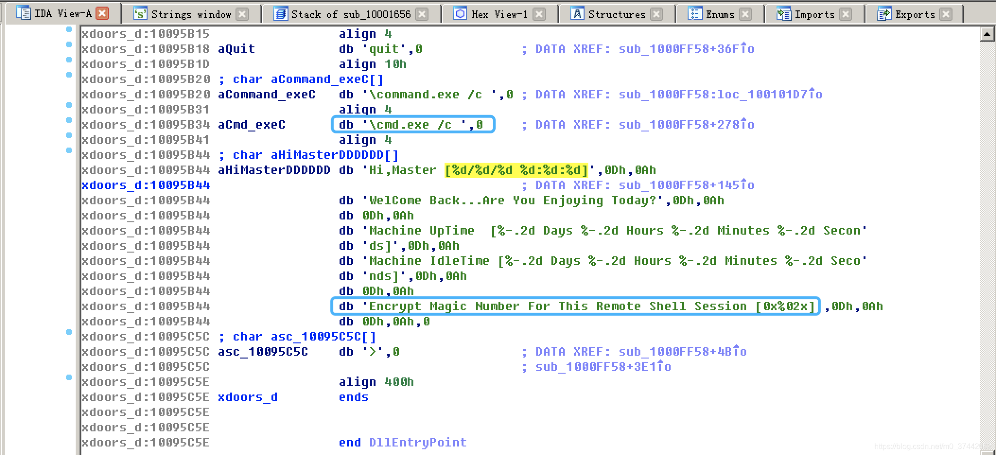
Task: Open the Structures tab
Action: click(617, 14)
